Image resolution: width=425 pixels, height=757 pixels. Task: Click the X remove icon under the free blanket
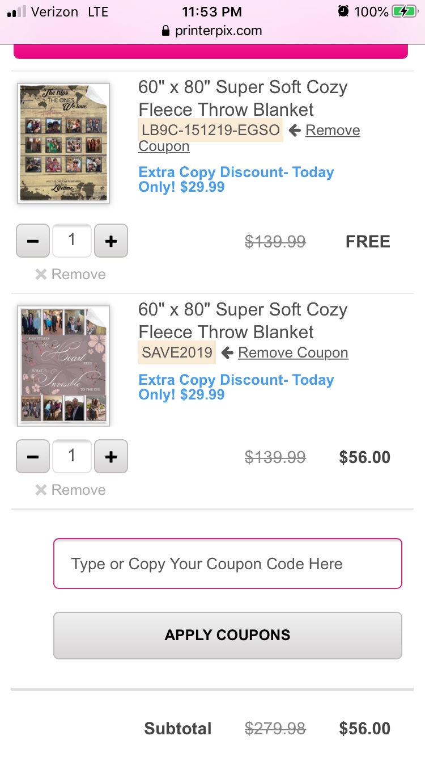[x=41, y=274]
